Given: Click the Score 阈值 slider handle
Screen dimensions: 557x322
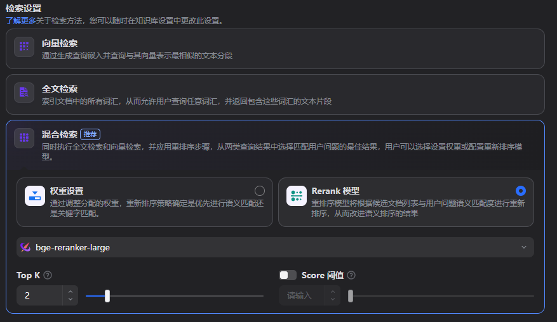Looking at the screenshot, I should coord(351,296).
